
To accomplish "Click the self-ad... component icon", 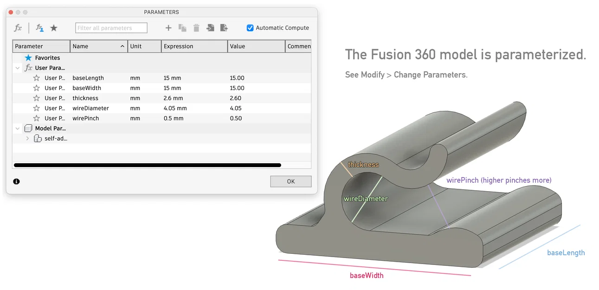I will pyautogui.click(x=38, y=138).
